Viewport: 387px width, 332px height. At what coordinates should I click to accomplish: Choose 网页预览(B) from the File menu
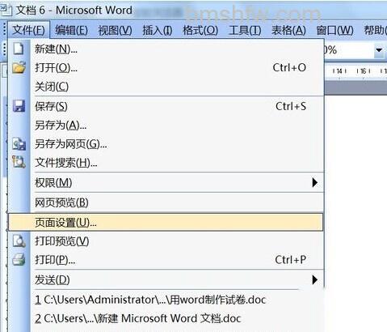166,202
